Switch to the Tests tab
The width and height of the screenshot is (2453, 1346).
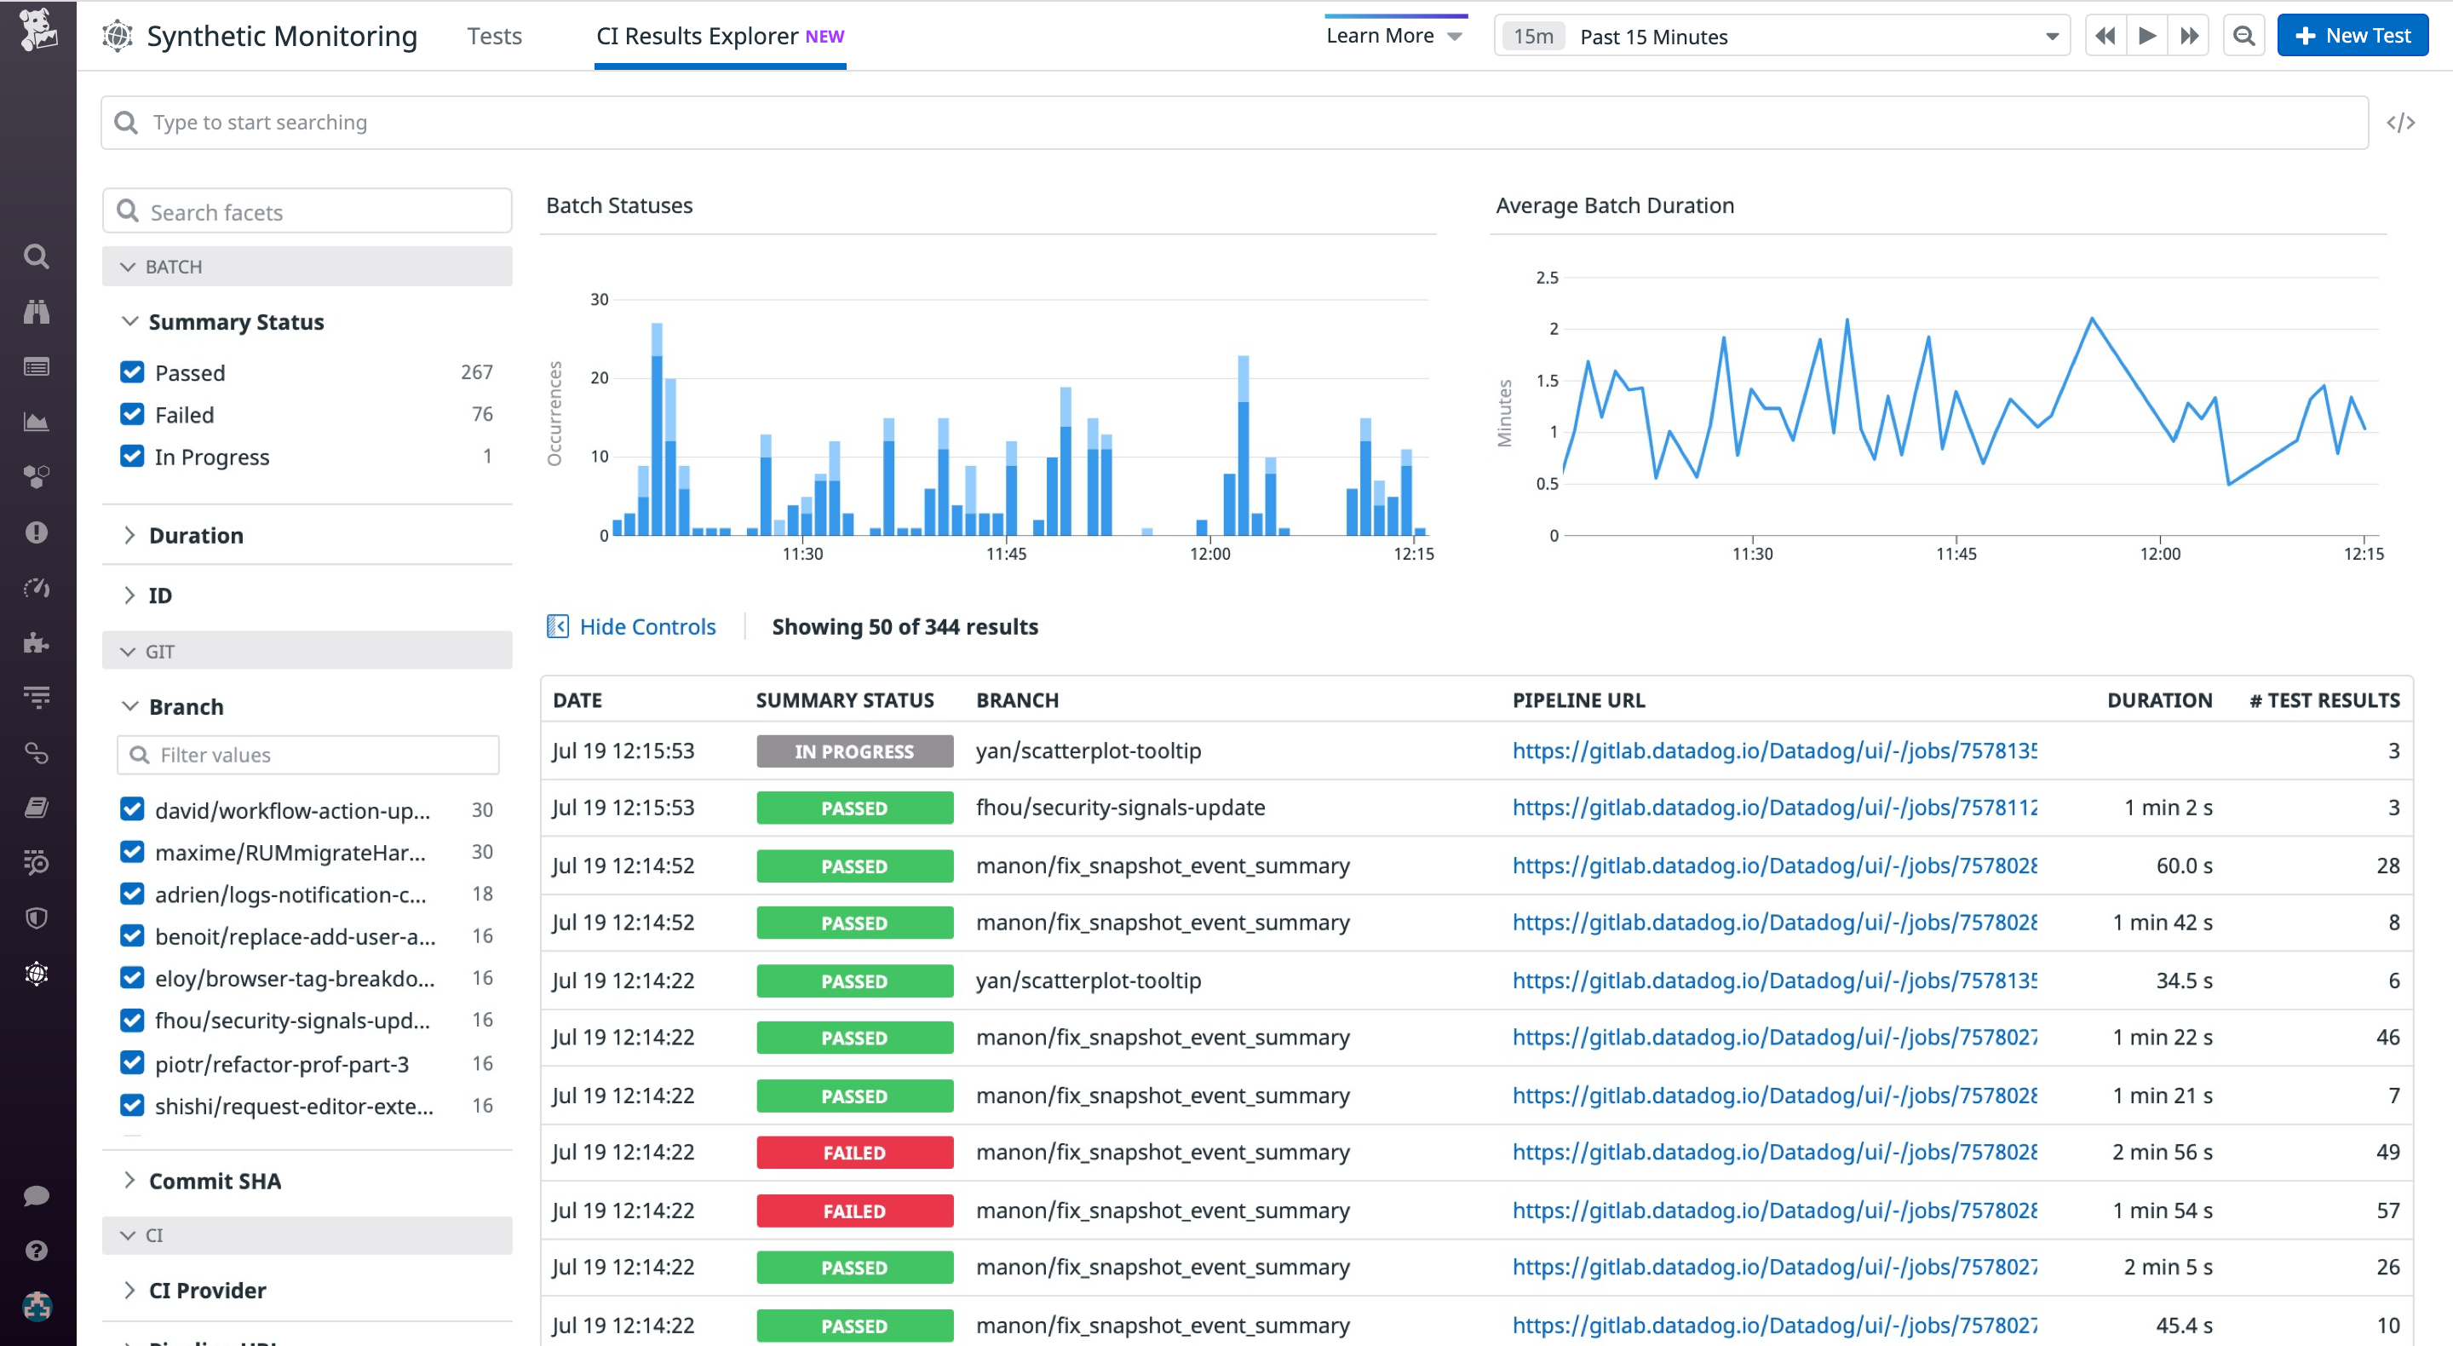pyautogui.click(x=494, y=36)
